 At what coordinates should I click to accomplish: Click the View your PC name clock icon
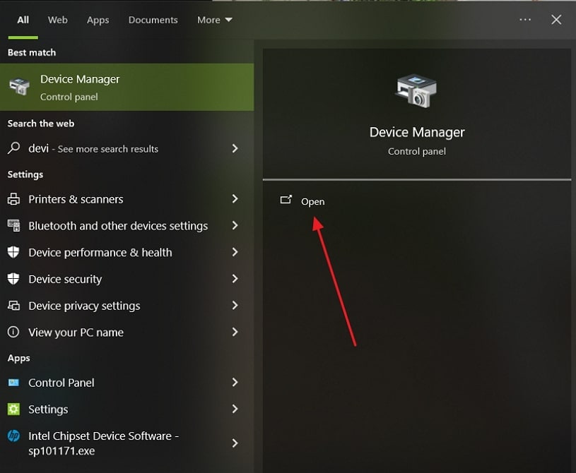click(x=13, y=332)
